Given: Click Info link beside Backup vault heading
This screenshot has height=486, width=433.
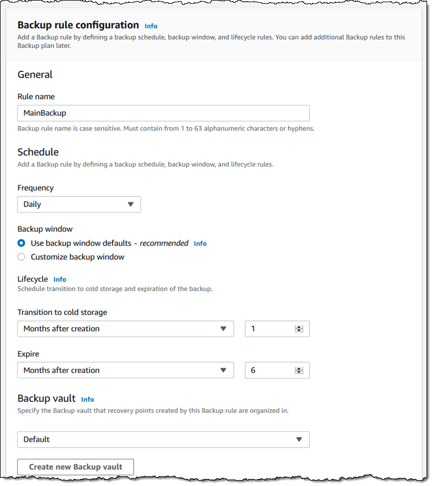Looking at the screenshot, I should coord(88,399).
